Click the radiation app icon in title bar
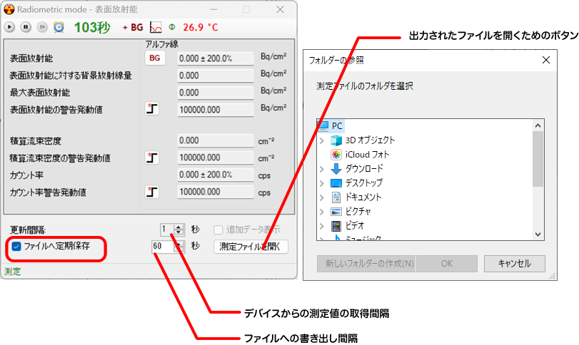Screen dimensions: 579x345 pos(9,9)
